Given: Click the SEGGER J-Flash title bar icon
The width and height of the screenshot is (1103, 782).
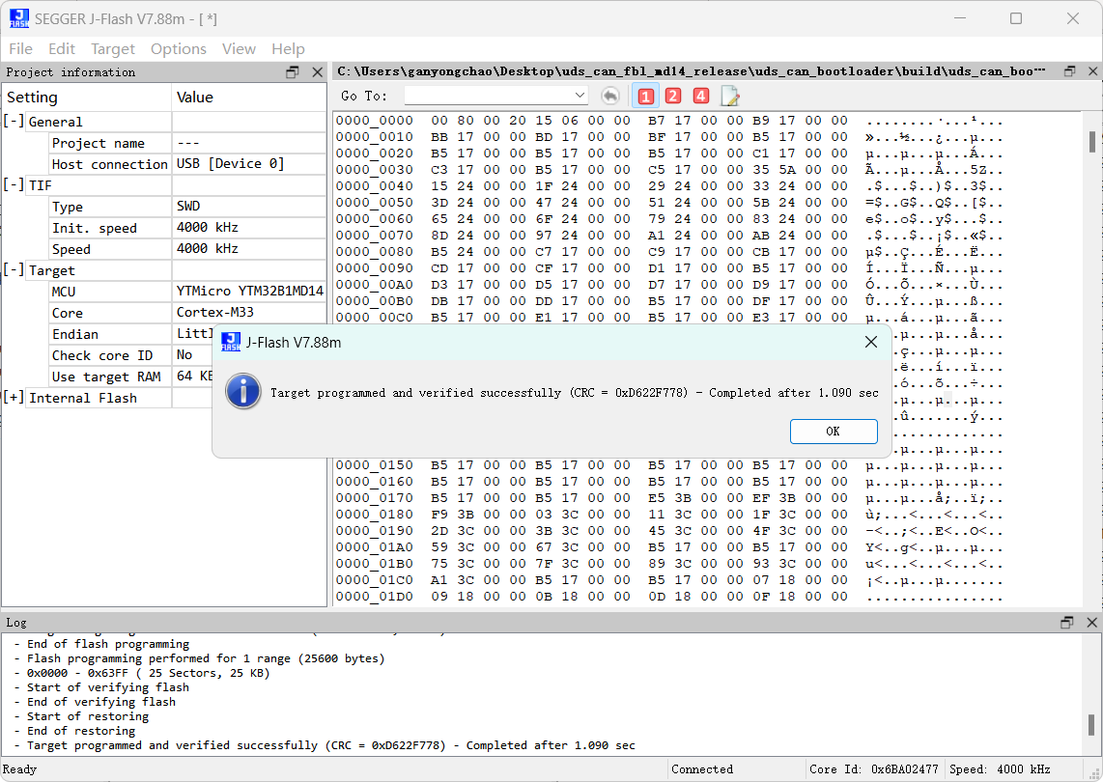Looking at the screenshot, I should click(x=19, y=18).
